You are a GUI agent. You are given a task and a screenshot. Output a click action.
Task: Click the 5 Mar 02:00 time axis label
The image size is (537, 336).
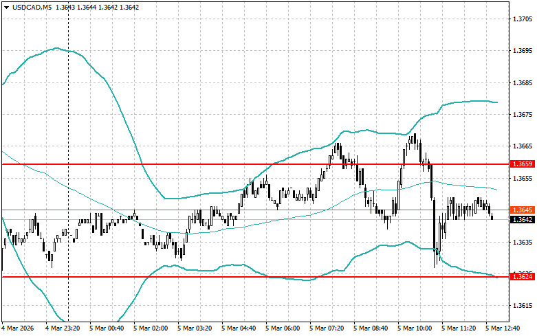click(151, 328)
